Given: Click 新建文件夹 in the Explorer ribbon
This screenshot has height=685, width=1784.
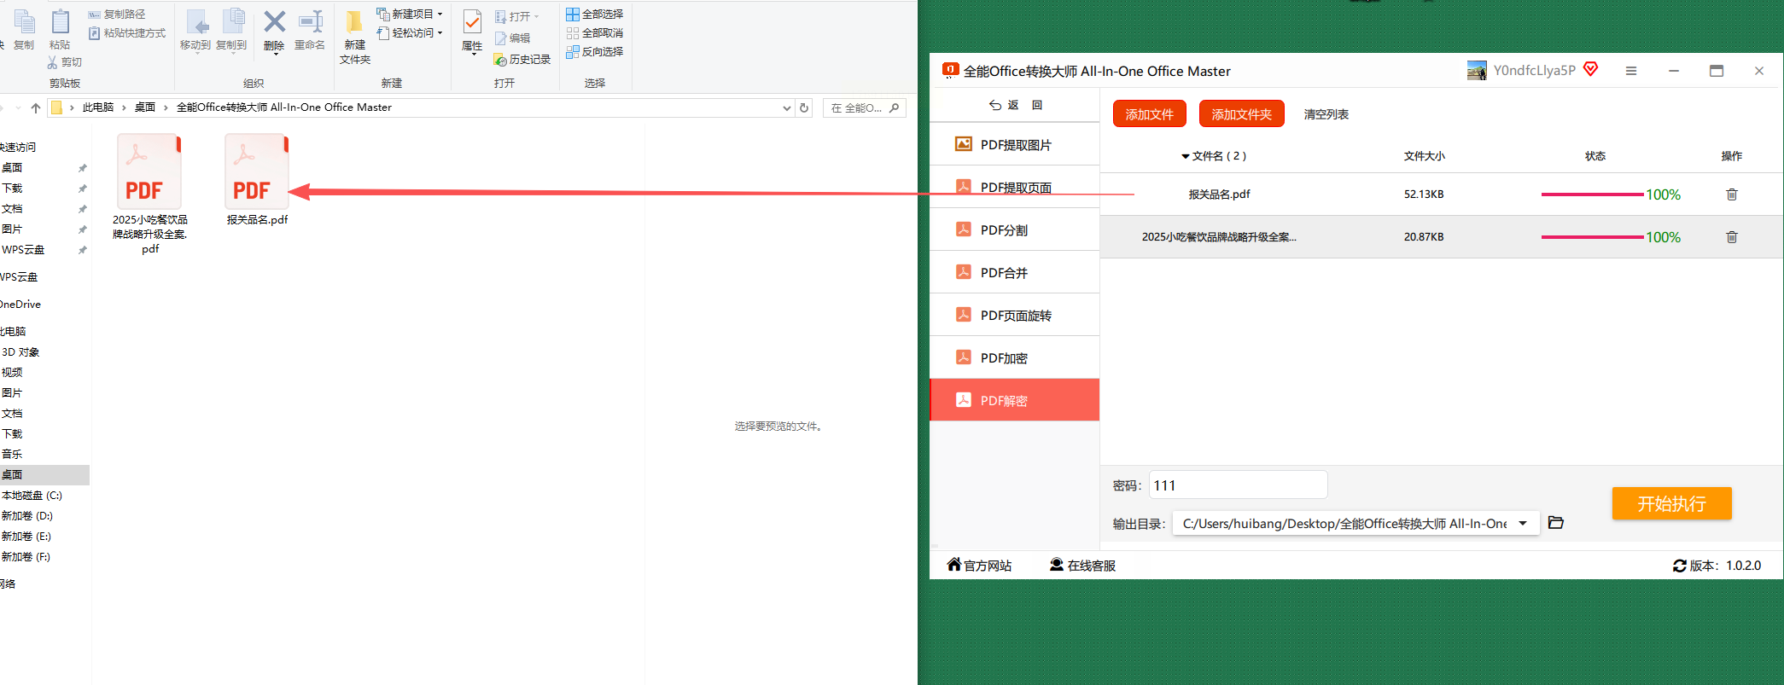Looking at the screenshot, I should pyautogui.click(x=355, y=38).
